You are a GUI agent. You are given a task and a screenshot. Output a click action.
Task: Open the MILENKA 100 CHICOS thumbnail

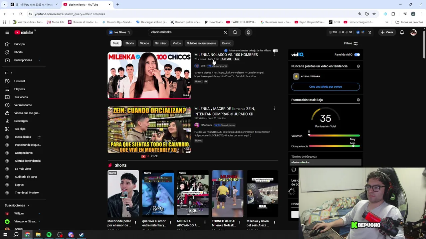[x=149, y=75]
